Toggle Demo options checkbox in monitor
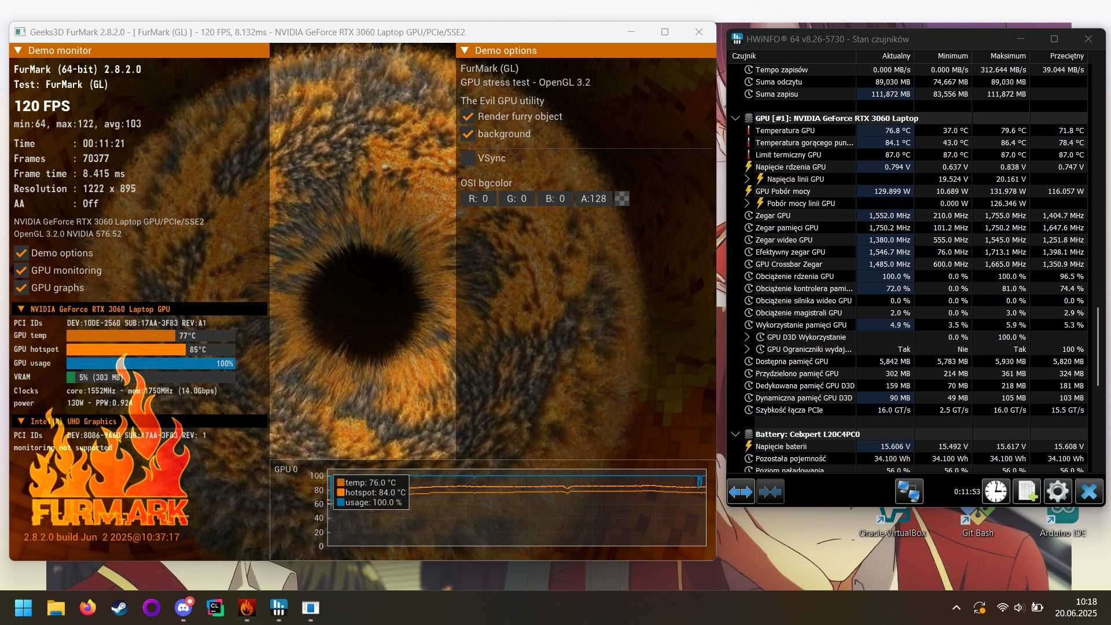Image resolution: width=1111 pixels, height=625 pixels. (21, 253)
